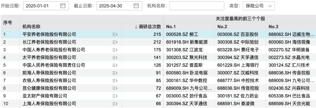Click stock 603228.SH 景旺电子
Image resolution: width=316 pixels, height=108 pixels.
click(238, 50)
